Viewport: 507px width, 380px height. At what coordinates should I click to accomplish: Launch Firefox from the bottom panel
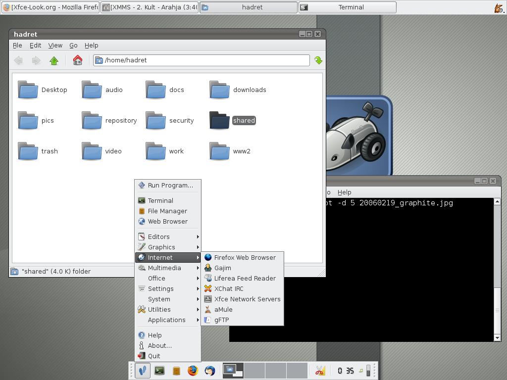point(193,371)
